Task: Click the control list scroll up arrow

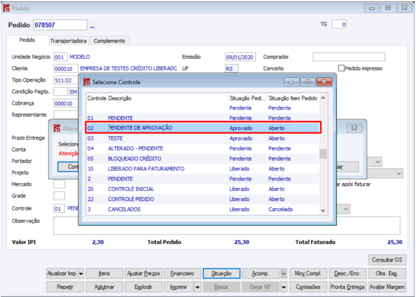Action: [x=323, y=98]
